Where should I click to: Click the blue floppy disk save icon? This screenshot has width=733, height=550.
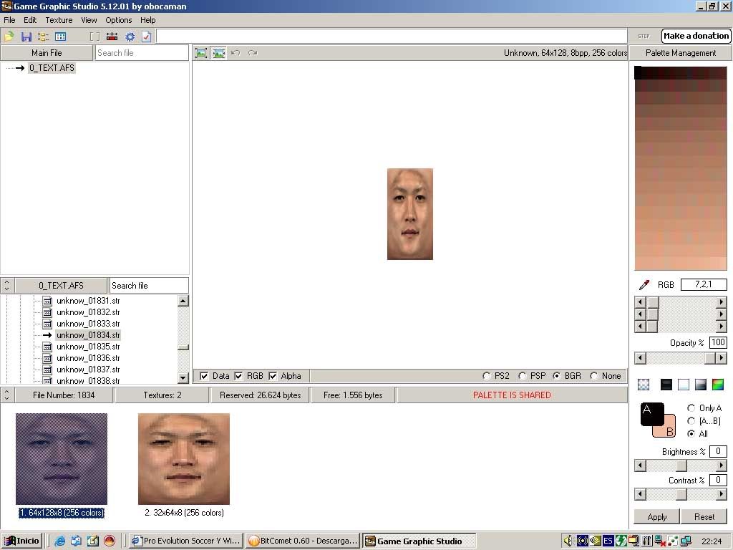[26, 36]
